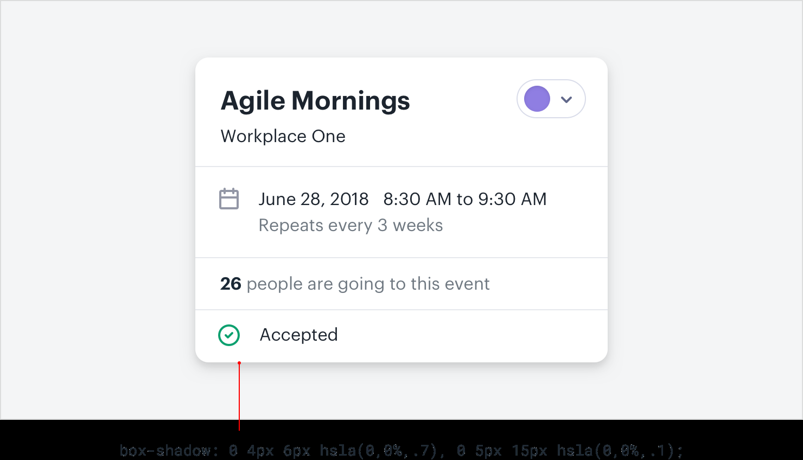
Task: Expand the color dropdown chevron
Action: (566, 99)
